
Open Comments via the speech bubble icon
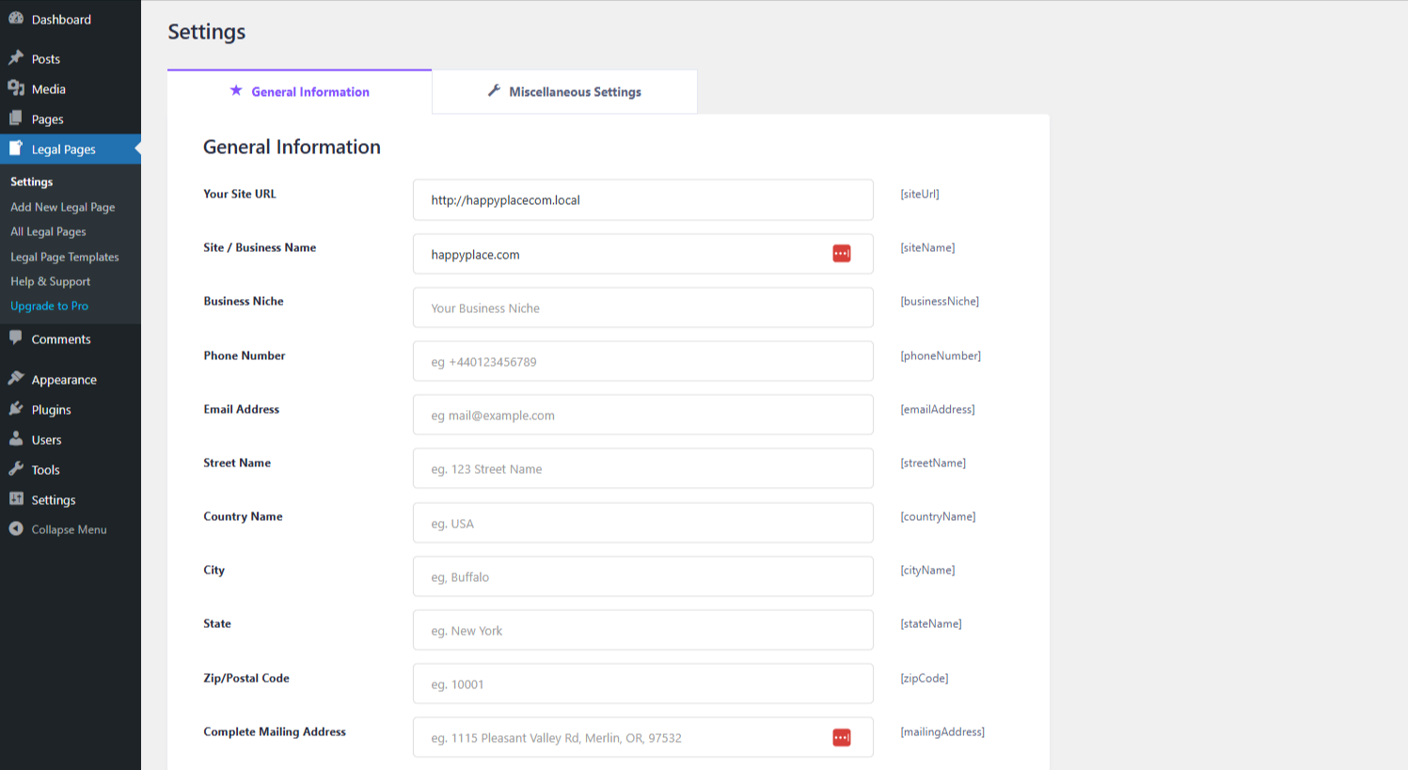[16, 338]
